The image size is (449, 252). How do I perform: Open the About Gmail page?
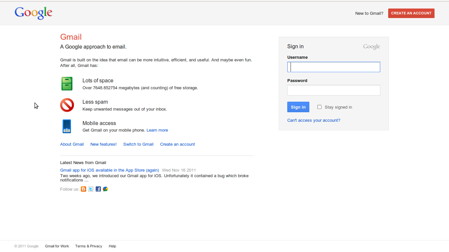click(x=72, y=144)
